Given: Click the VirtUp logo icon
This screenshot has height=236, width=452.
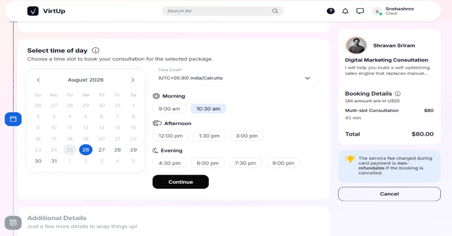Looking at the screenshot, I should (33, 11).
